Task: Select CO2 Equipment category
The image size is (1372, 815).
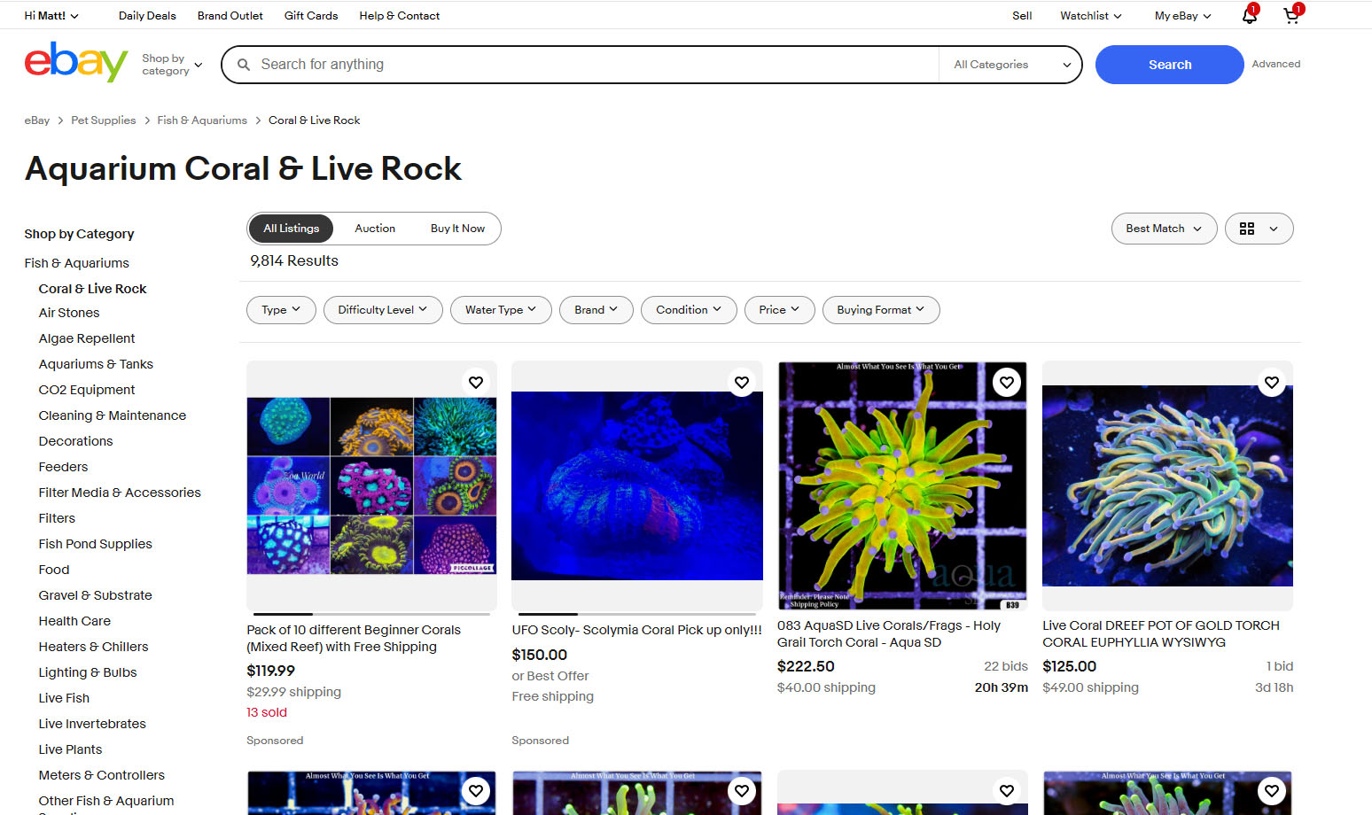Action: (87, 390)
